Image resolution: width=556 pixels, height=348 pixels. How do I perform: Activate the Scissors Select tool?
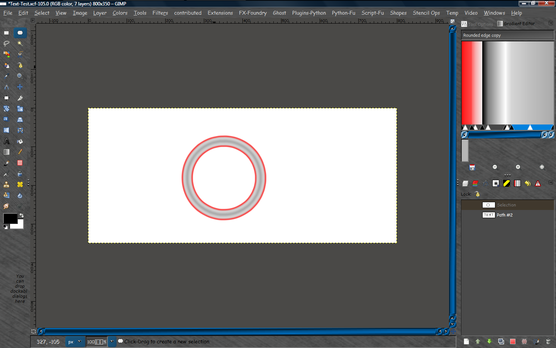click(20, 55)
